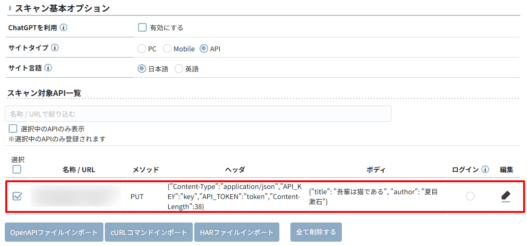Click the cURLコマンドインポート button

coord(149,232)
